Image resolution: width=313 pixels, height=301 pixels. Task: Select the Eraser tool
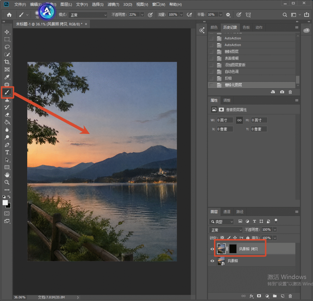(x=7, y=115)
